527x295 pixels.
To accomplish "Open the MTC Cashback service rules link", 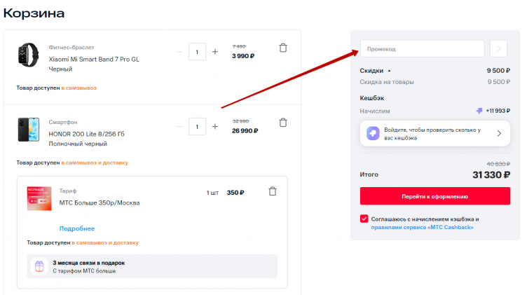I will tap(422, 227).
